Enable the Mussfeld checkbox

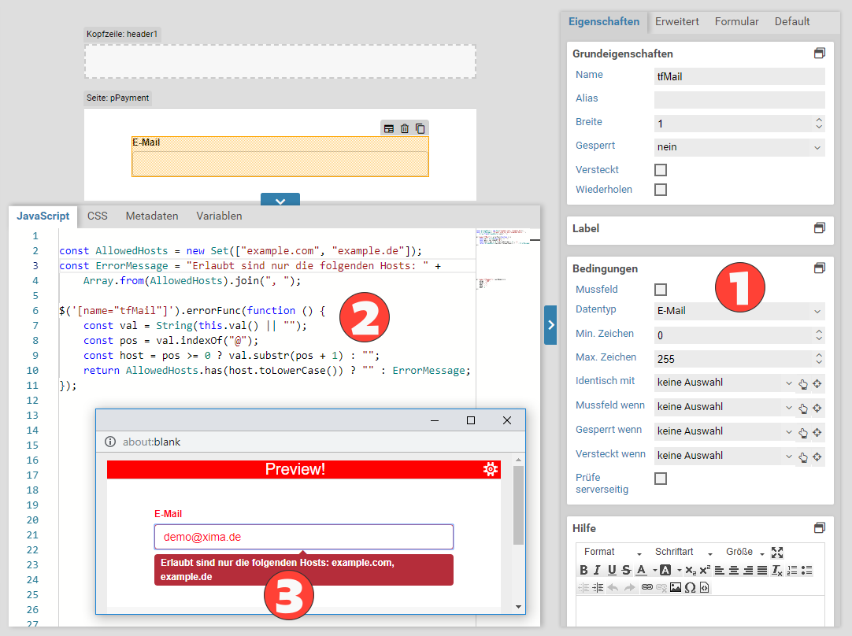click(x=661, y=290)
